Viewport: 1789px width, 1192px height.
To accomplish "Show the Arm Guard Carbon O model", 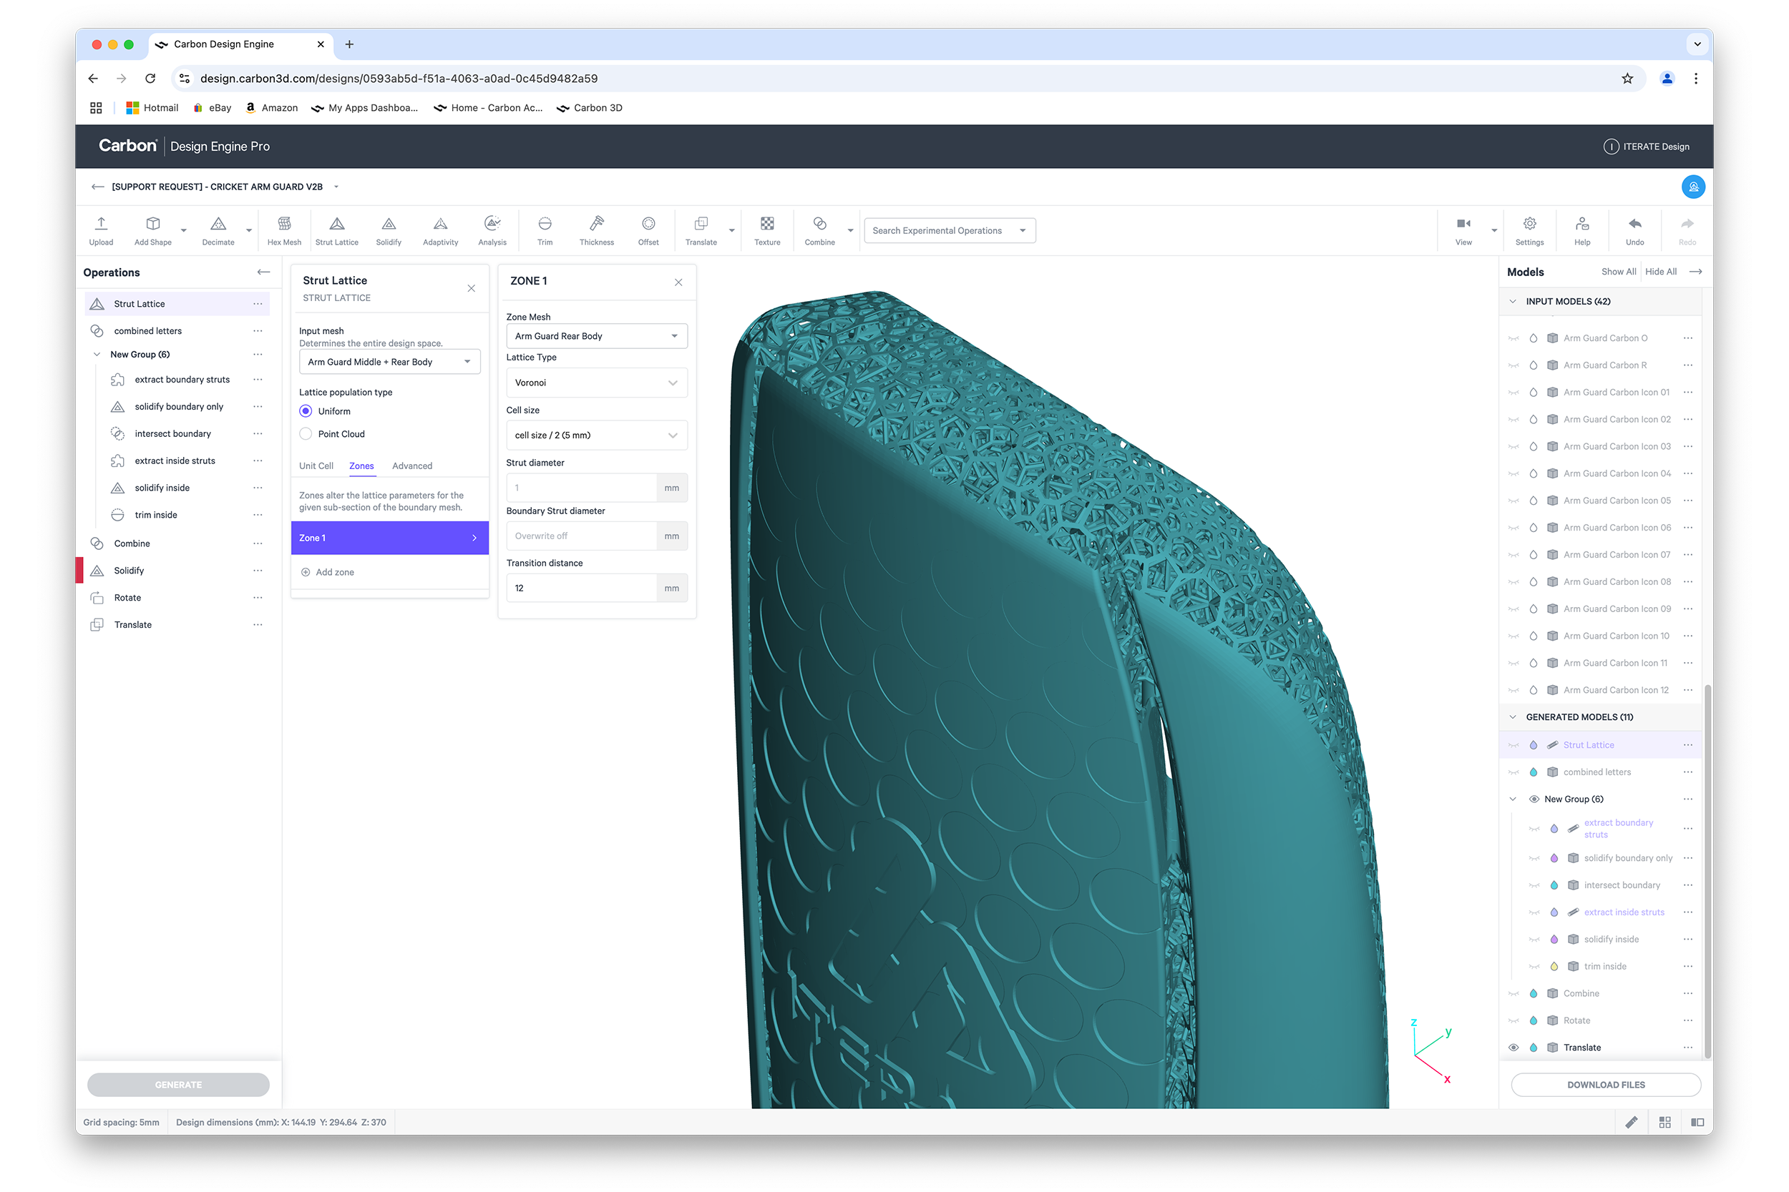I will (x=1513, y=338).
